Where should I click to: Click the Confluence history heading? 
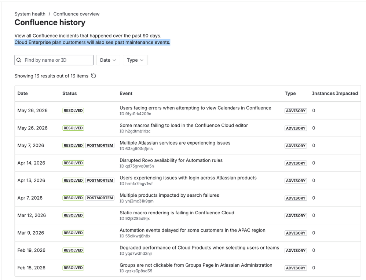(50, 22)
